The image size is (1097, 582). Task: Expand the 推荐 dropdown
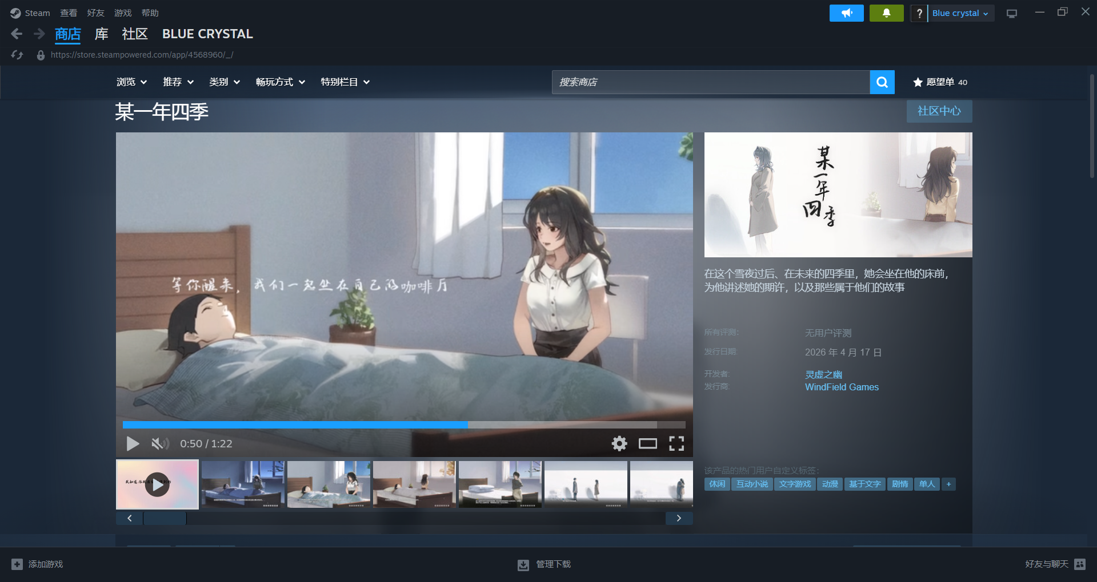click(x=178, y=82)
